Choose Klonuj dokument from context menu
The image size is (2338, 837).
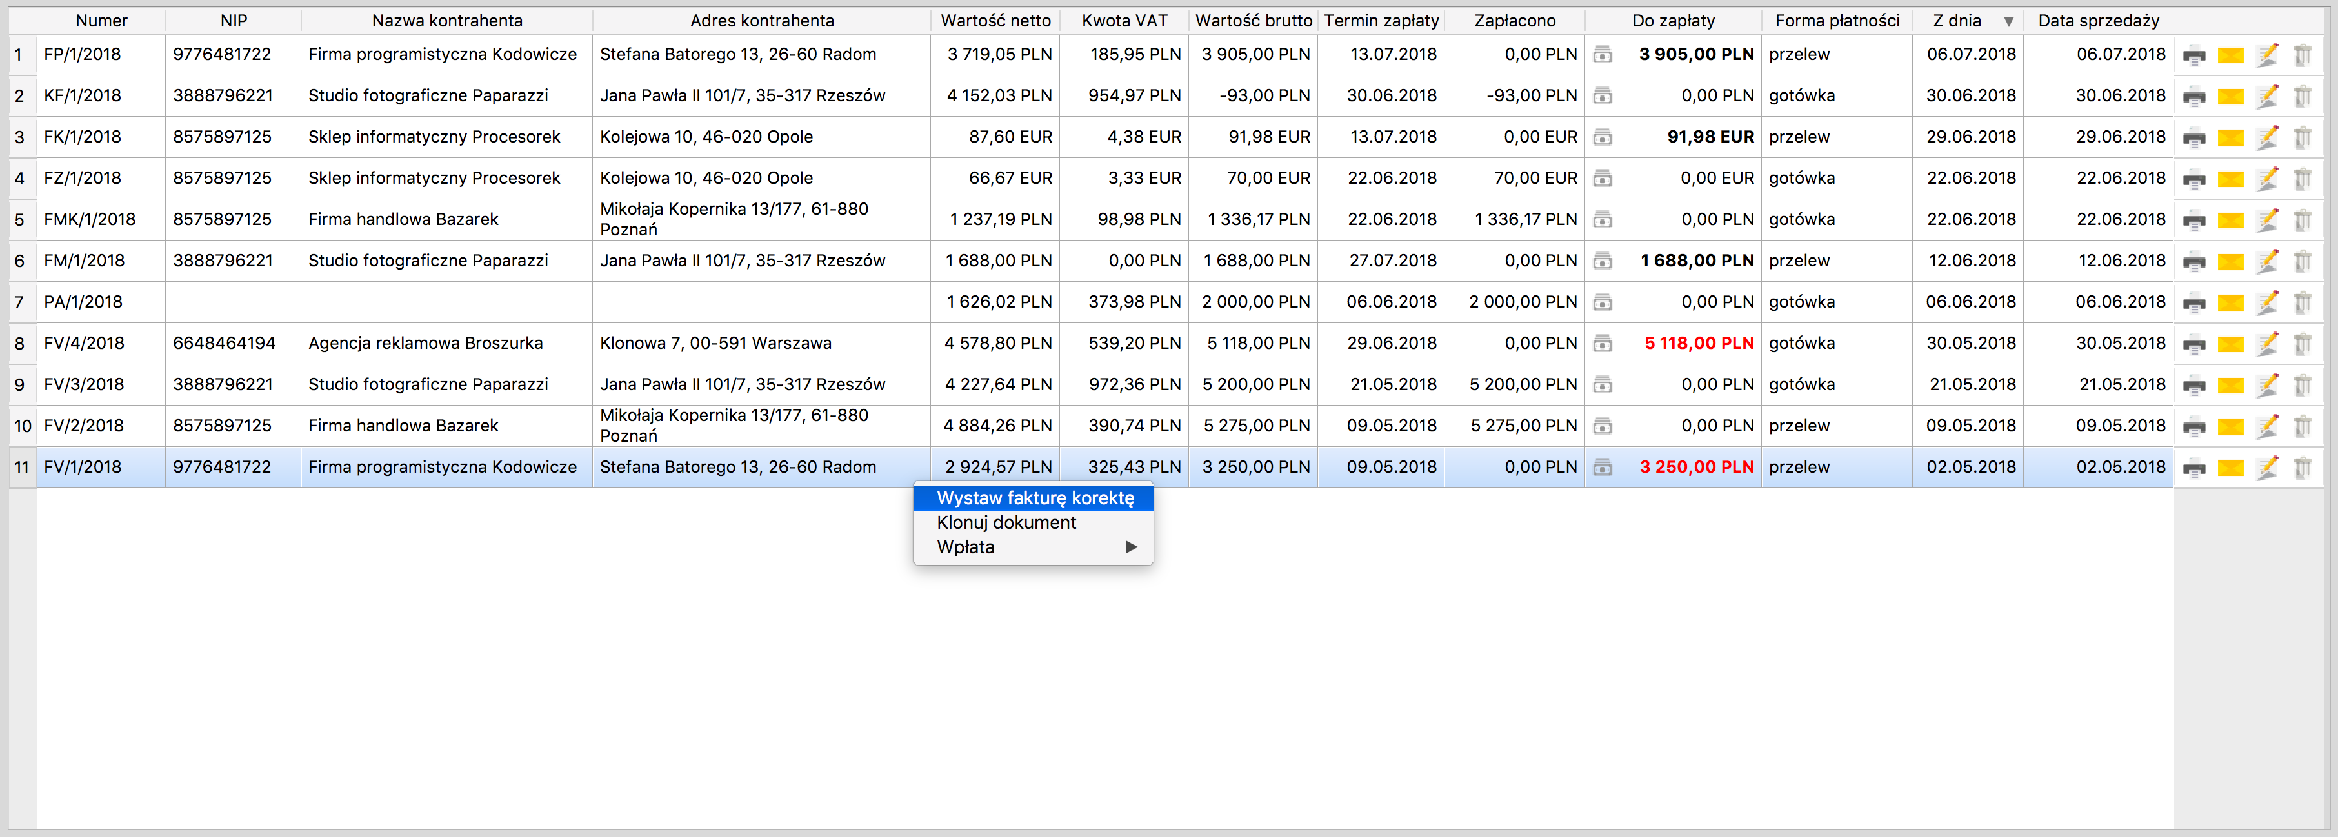click(1034, 522)
